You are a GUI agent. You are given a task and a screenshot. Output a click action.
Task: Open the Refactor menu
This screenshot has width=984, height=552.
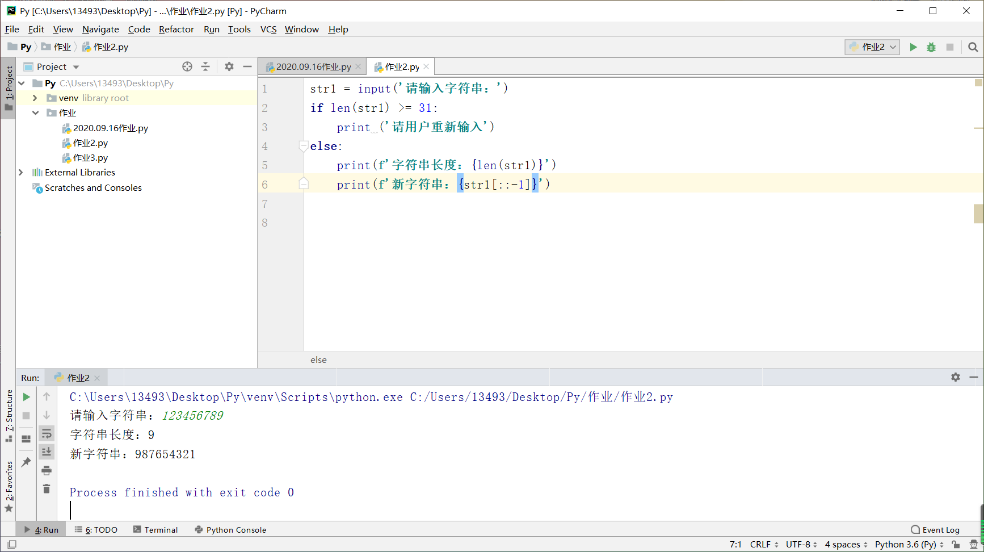(x=176, y=29)
